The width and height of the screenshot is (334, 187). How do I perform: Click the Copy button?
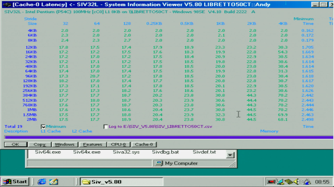coord(40,144)
